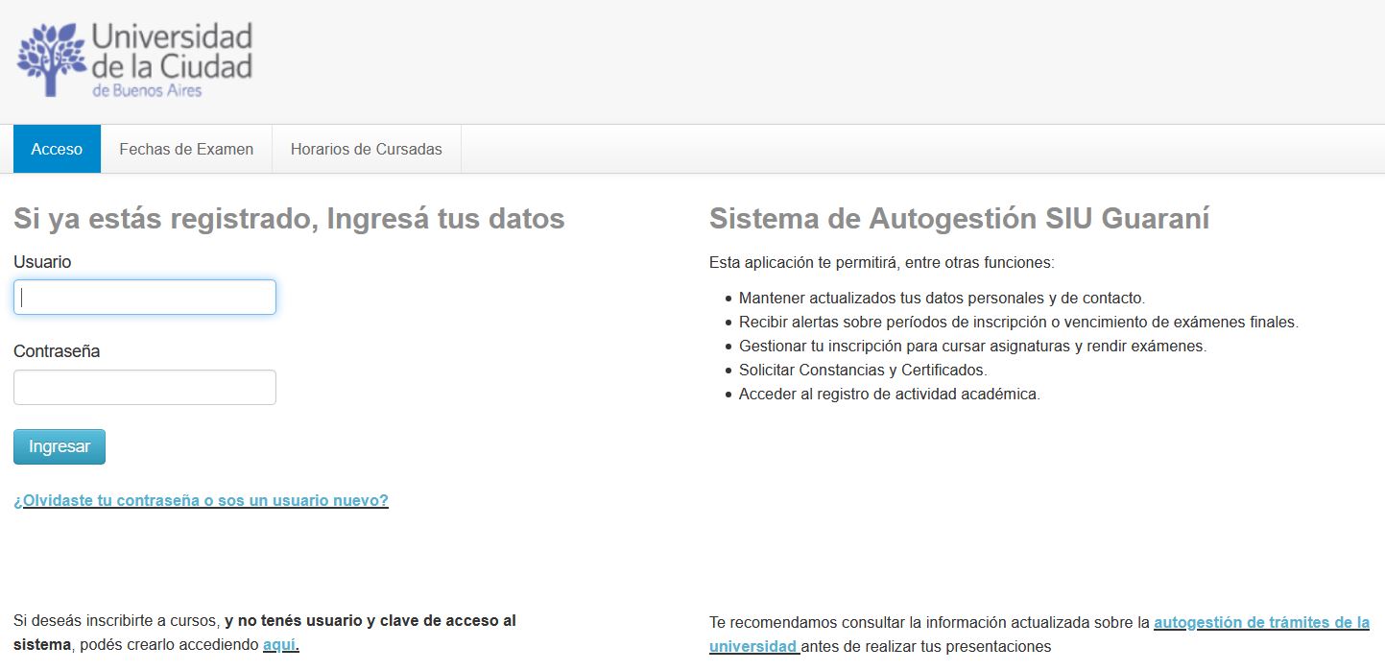Image resolution: width=1385 pixels, height=671 pixels.
Task: Click the Acceso tab to reload login
Action: (x=56, y=149)
